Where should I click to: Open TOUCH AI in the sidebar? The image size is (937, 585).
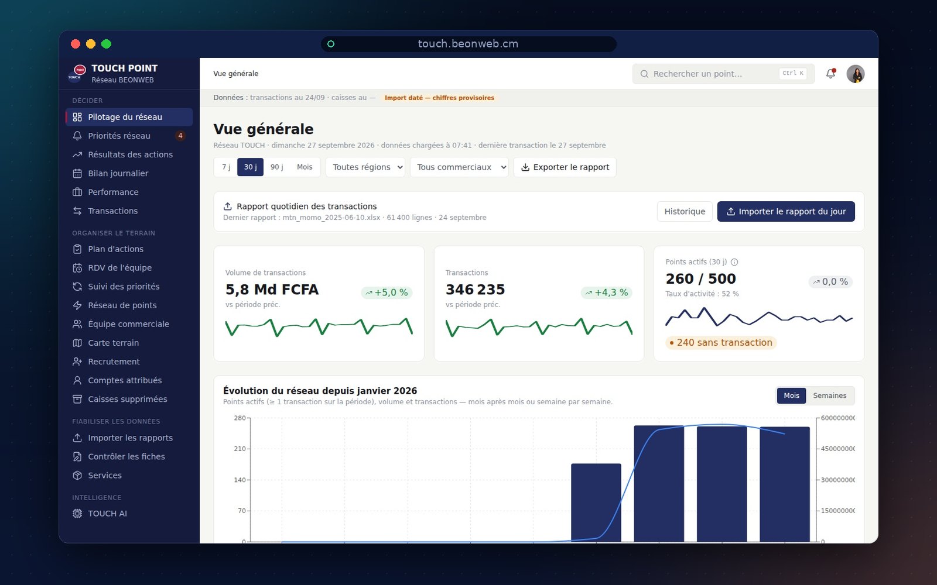pyautogui.click(x=129, y=514)
